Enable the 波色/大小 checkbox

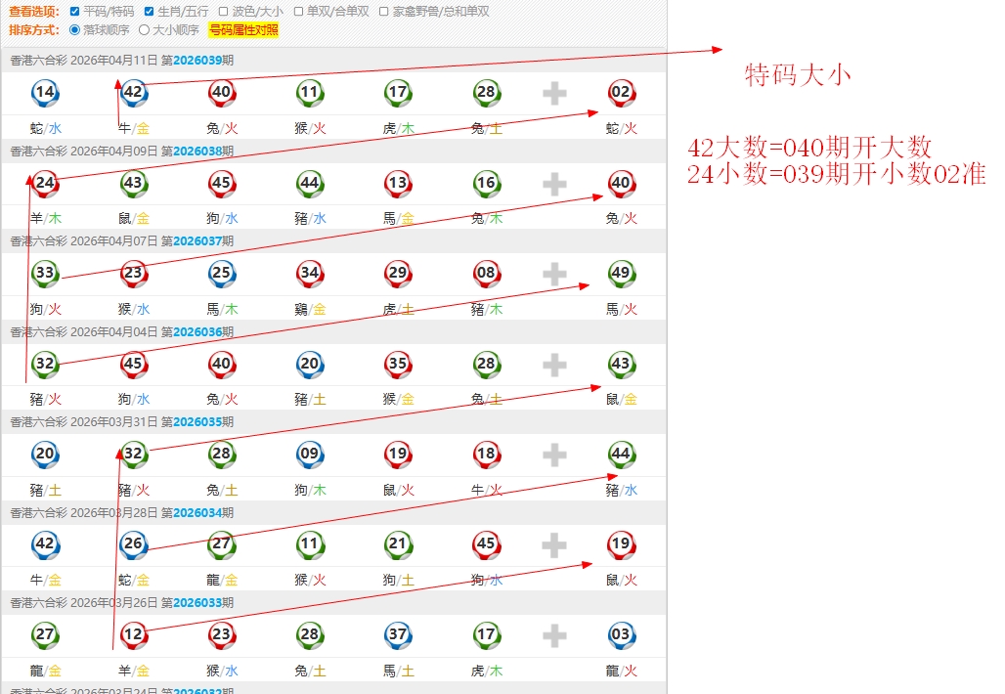(224, 12)
